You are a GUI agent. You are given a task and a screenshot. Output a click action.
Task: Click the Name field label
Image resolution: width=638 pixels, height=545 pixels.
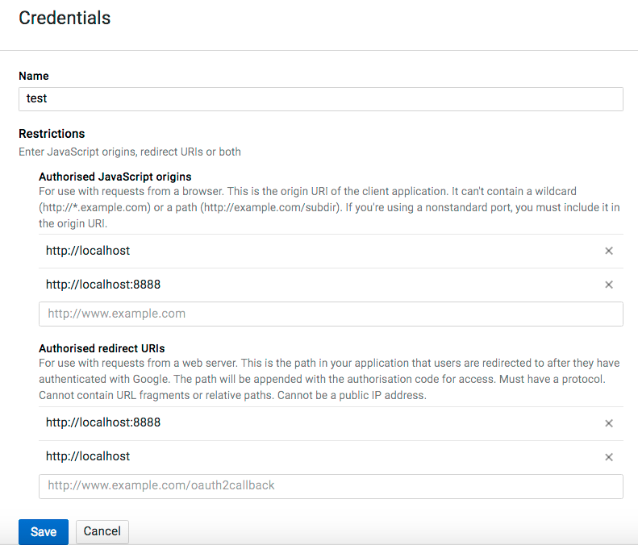[34, 76]
